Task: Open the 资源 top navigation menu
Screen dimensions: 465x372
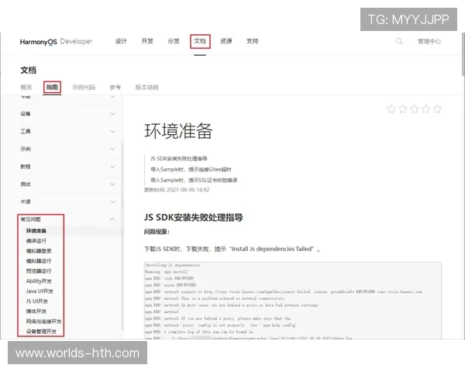Action: click(x=226, y=41)
